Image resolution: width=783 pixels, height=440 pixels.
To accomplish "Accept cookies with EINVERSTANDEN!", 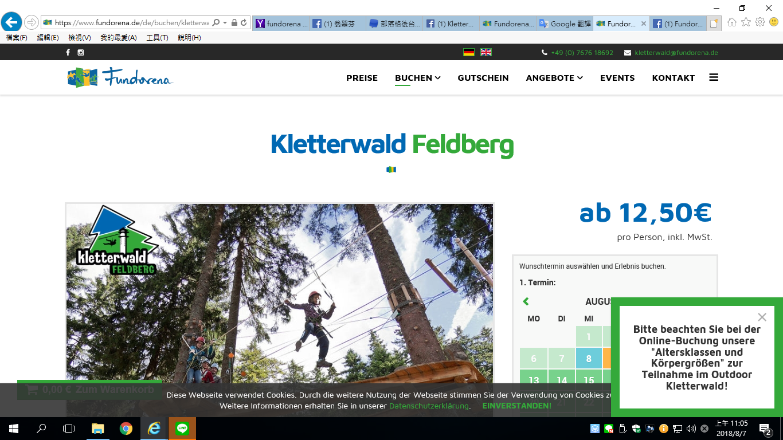I will click(517, 406).
